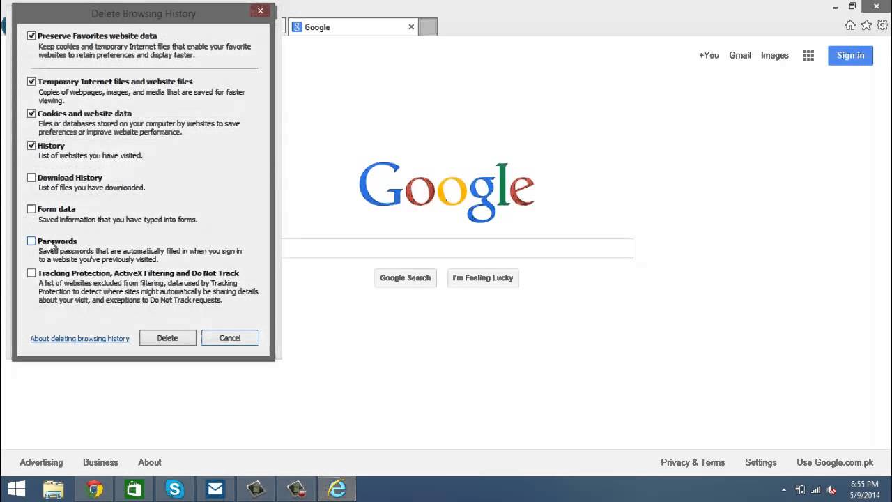This screenshot has width=892, height=502.
Task: Uncheck Temporary Internet files checkbox
Action: point(31,82)
